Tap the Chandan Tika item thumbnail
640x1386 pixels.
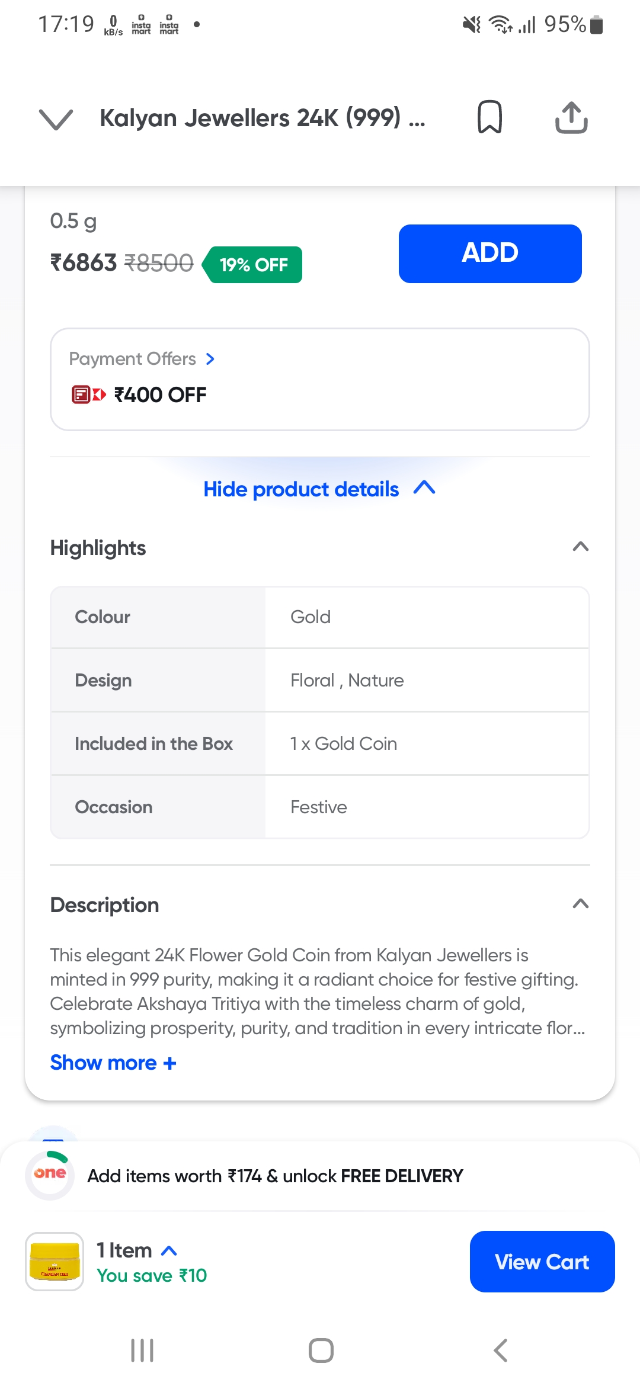click(54, 1261)
